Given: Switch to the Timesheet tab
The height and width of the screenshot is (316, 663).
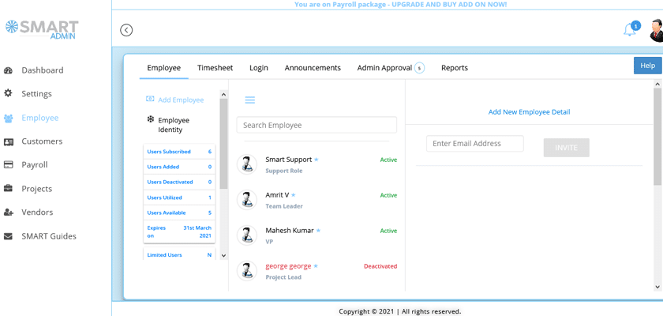Looking at the screenshot, I should click(x=215, y=68).
